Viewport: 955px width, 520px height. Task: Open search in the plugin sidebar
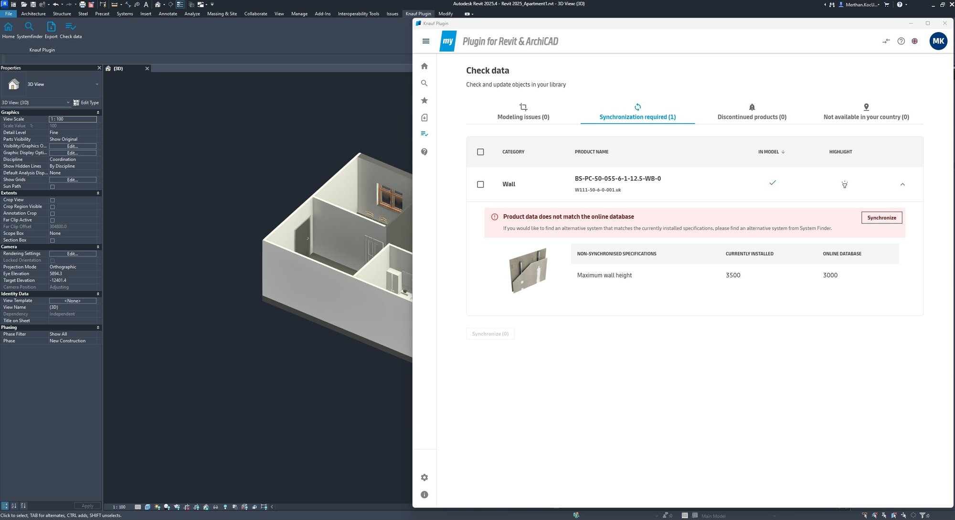pyautogui.click(x=424, y=83)
